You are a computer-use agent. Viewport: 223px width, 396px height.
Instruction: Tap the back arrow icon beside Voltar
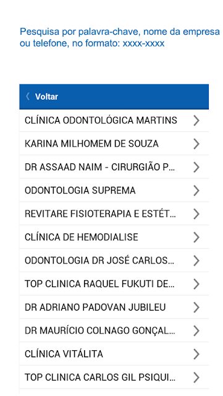click(28, 97)
